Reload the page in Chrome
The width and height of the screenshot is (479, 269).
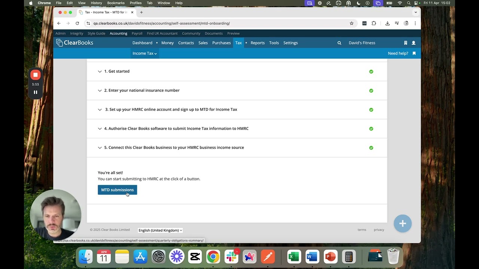click(77, 23)
